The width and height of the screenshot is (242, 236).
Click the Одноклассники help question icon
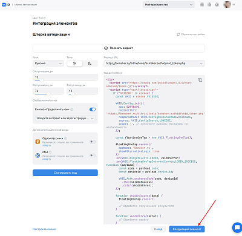click(x=65, y=139)
